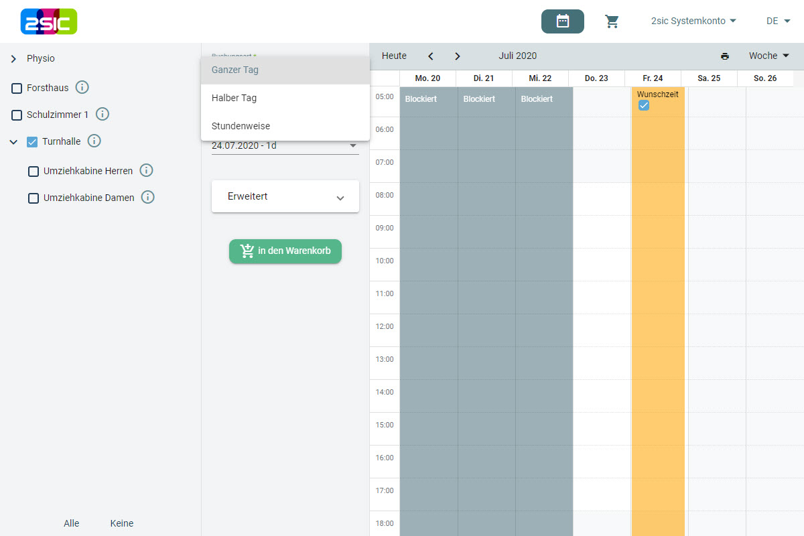Show info for Turnhalle
Image resolution: width=804 pixels, height=536 pixels.
[94, 141]
